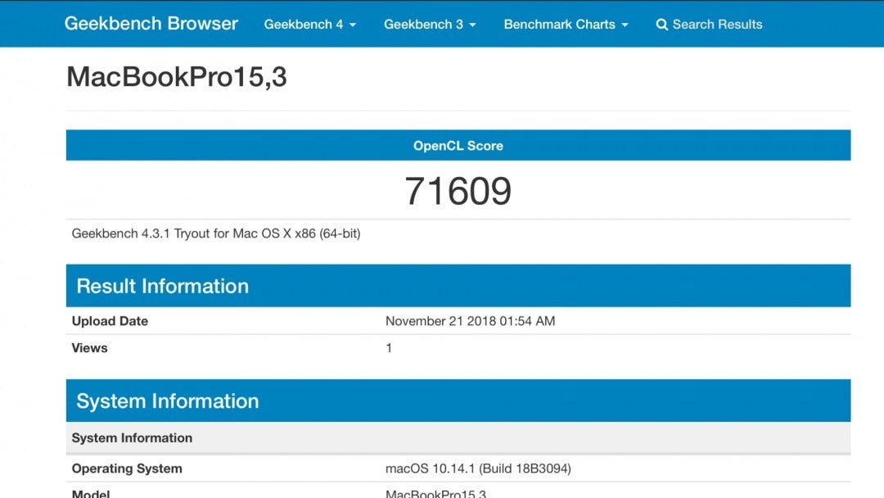884x498 pixels.
Task: Expand the Geekbench 4 dropdown menu
Action: (x=309, y=25)
